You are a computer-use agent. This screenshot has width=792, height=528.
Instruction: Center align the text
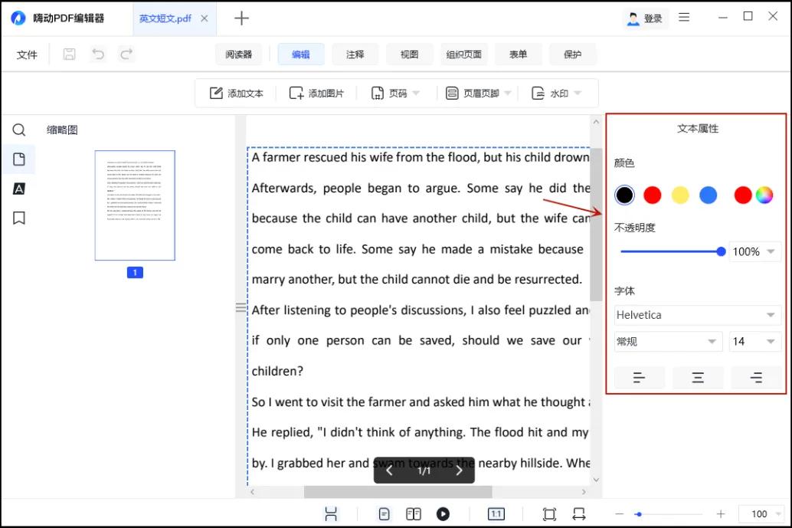click(697, 377)
